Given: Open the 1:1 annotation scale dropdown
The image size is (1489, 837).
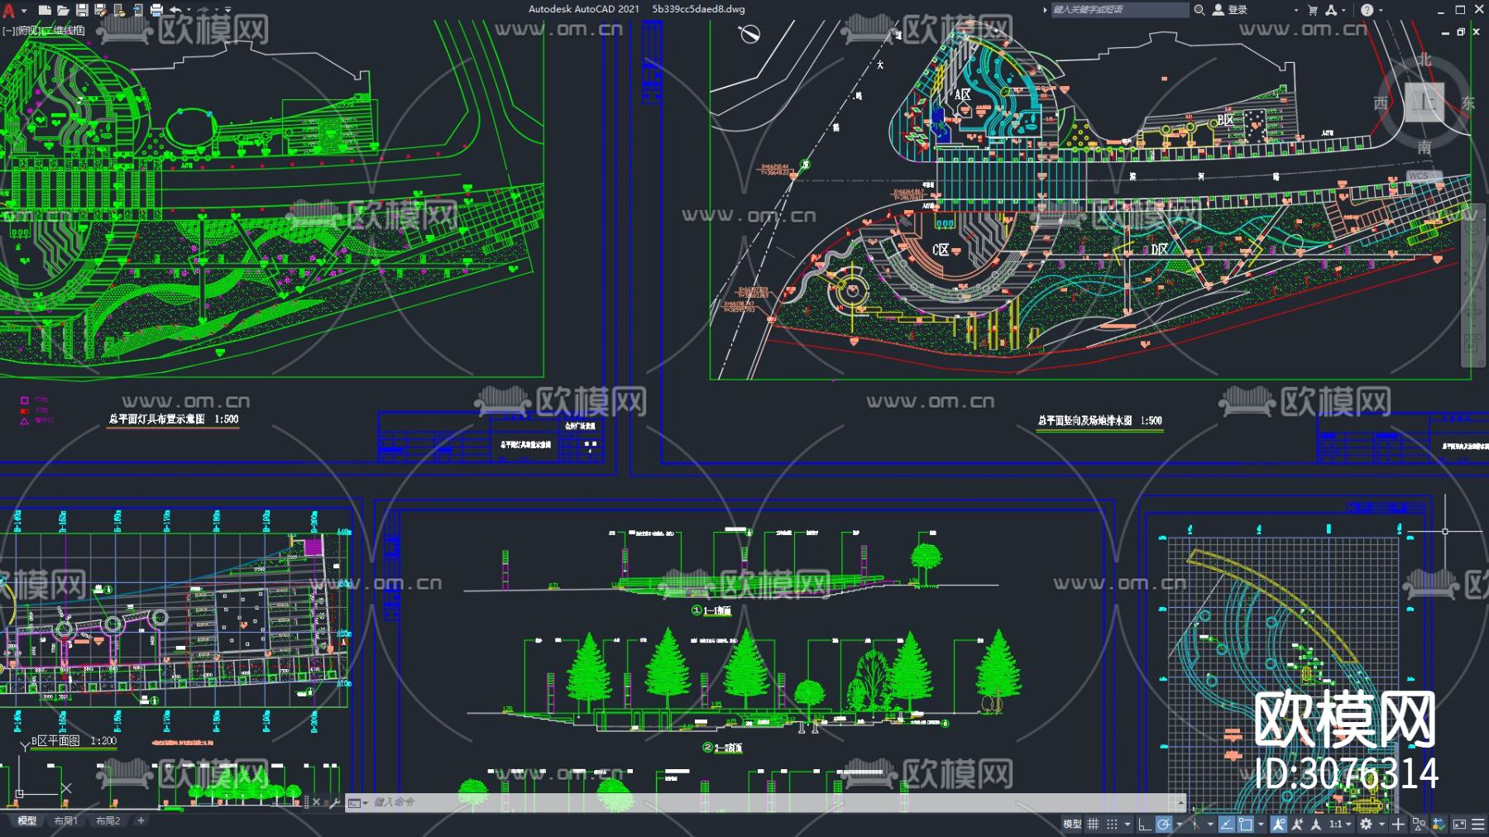Looking at the screenshot, I should pos(1340,824).
